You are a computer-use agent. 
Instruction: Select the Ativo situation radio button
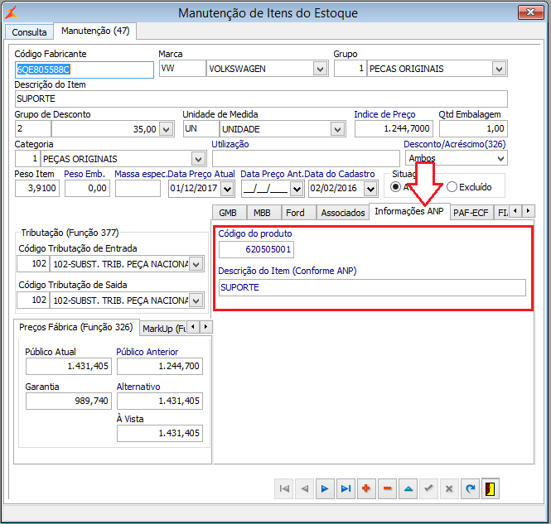pos(395,187)
